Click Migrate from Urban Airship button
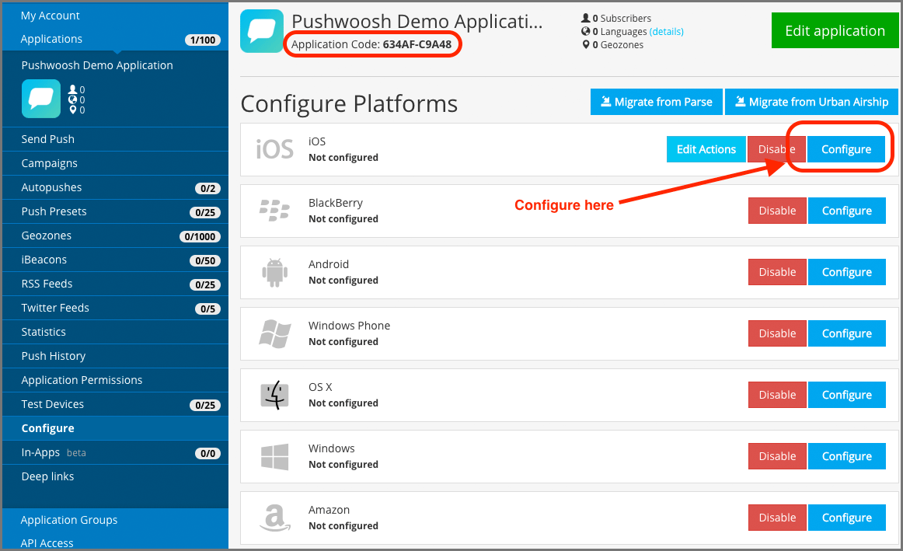Viewport: 903px width, 551px height. (x=811, y=102)
